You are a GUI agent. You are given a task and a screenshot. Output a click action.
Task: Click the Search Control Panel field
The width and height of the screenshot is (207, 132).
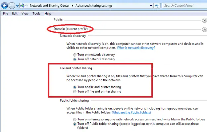click(x=184, y=6)
